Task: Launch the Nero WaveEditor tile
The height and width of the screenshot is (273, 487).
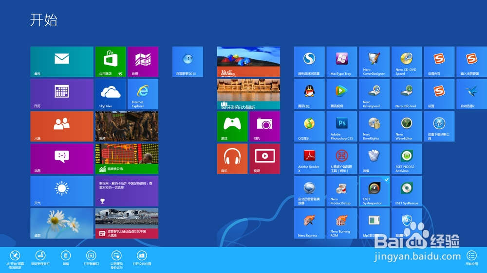Action: point(407,126)
